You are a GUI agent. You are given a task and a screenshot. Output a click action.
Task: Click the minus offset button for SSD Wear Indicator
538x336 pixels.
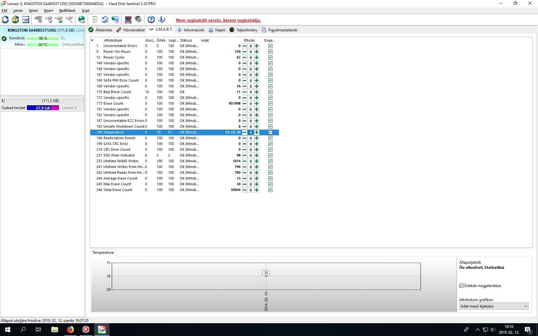click(245, 156)
